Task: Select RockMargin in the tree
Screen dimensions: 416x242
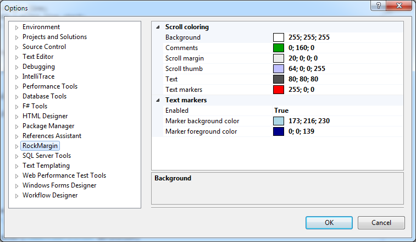Action: click(x=40, y=146)
